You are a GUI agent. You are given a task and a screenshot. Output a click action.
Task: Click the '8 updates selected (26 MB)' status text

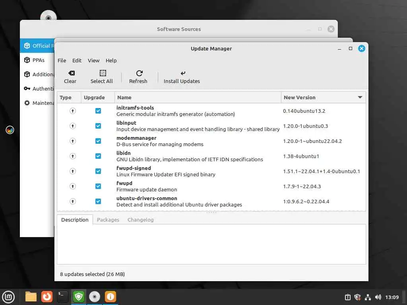[x=92, y=274]
